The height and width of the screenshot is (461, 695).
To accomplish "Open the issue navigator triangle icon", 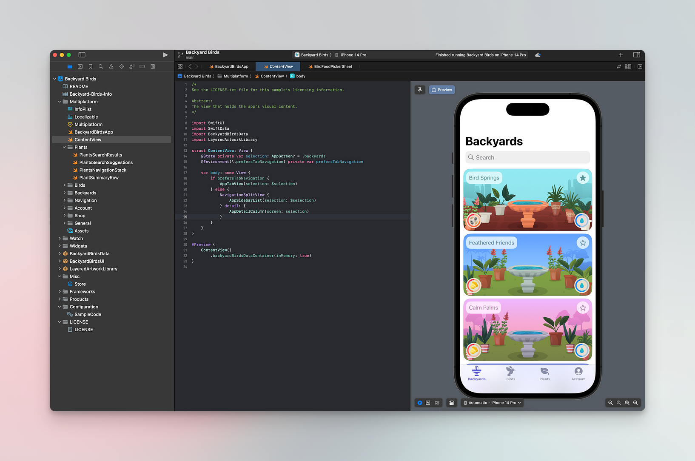I will click(x=111, y=66).
